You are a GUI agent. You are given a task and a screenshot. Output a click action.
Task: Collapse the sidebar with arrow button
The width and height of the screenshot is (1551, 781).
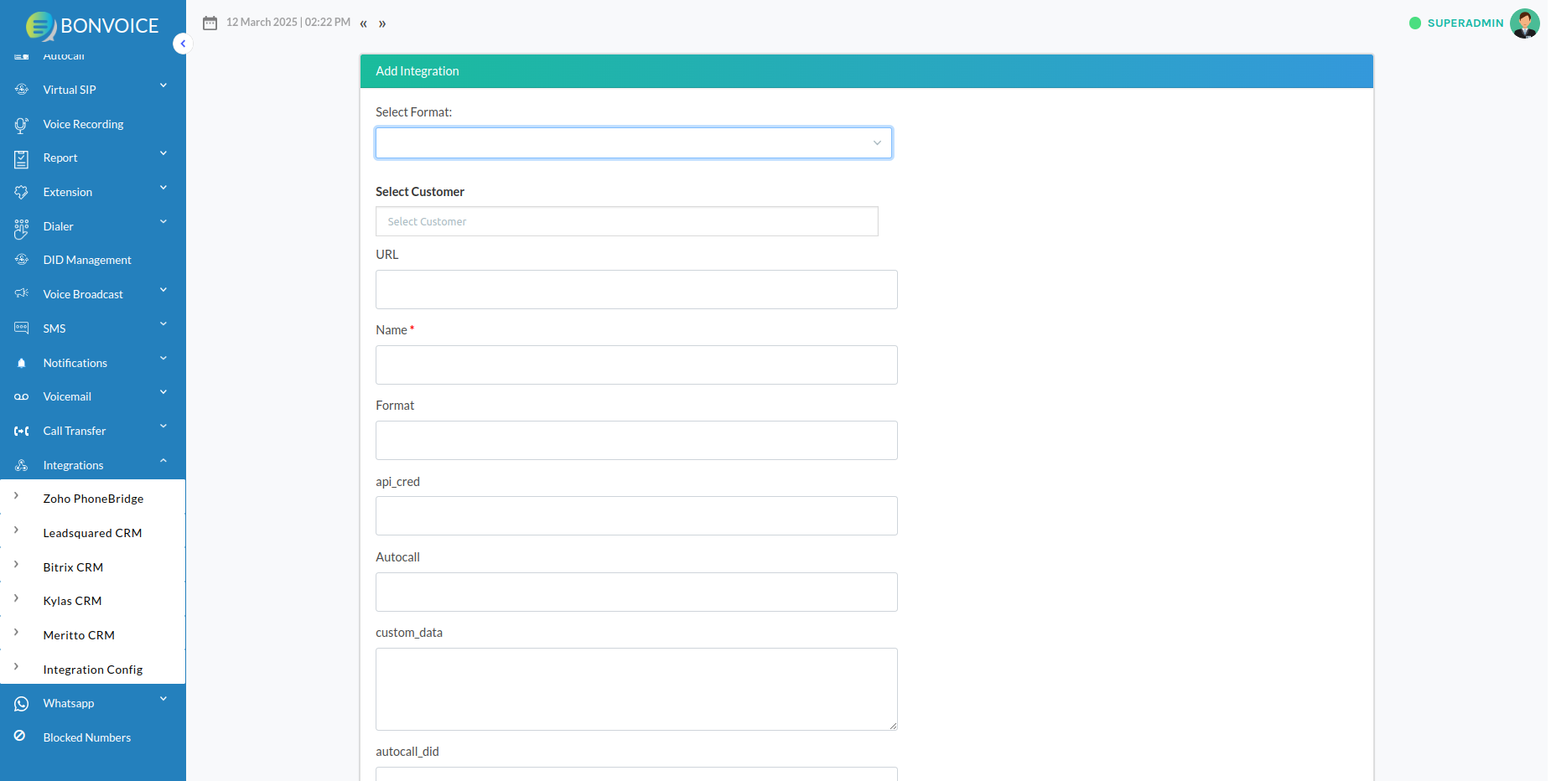click(183, 44)
